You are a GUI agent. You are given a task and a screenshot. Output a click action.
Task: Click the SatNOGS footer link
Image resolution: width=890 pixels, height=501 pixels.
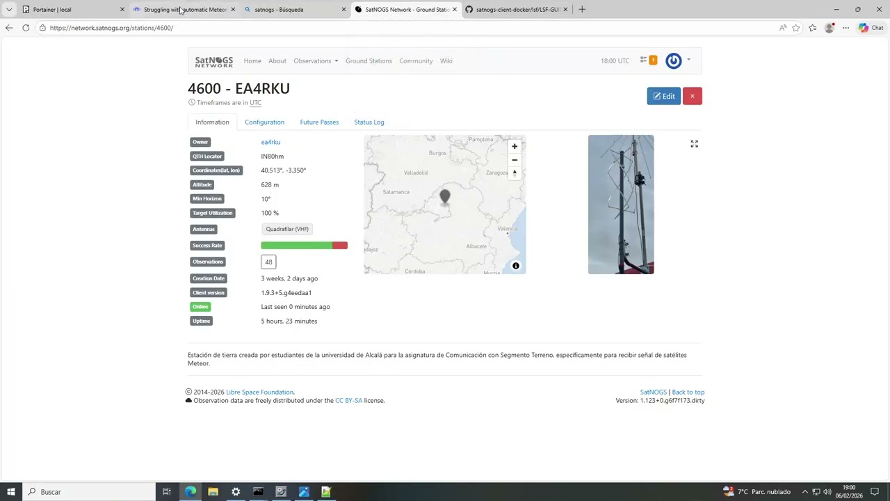[x=653, y=392]
